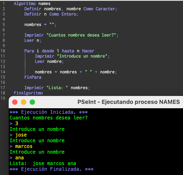Viewport: 183px width, 175px height.
Task: Click console output "Cuantos nombres desea leer?"
Action: tap(49, 118)
